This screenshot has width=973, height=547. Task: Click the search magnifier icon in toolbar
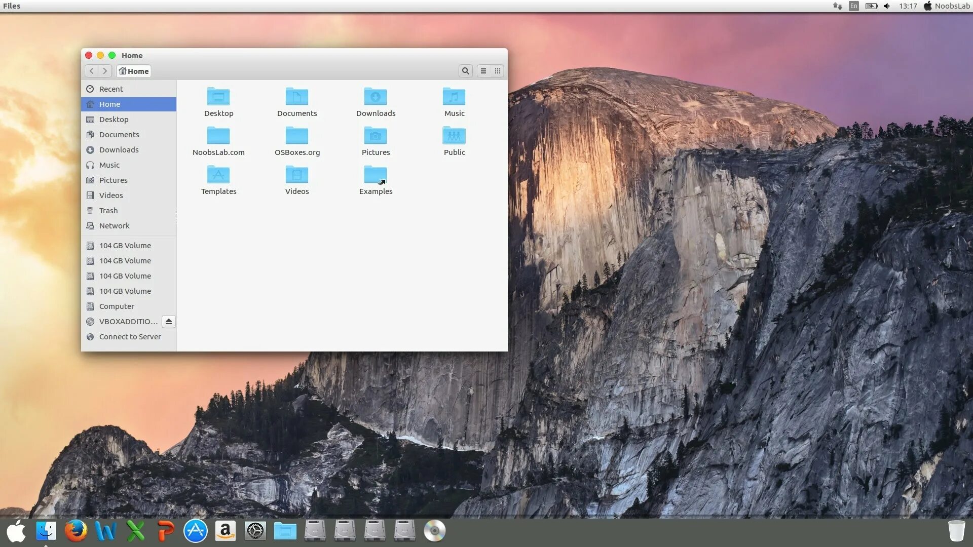(465, 71)
